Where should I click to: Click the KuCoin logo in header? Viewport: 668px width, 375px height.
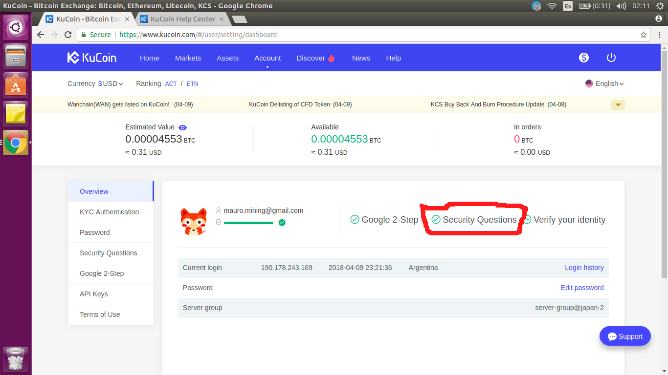[x=92, y=58]
